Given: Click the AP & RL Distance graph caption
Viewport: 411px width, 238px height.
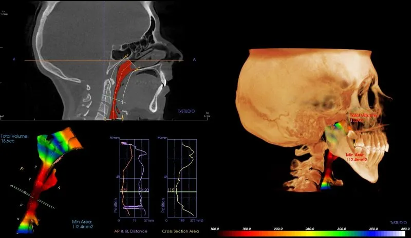Looking at the screenshot, I should click(130, 231).
